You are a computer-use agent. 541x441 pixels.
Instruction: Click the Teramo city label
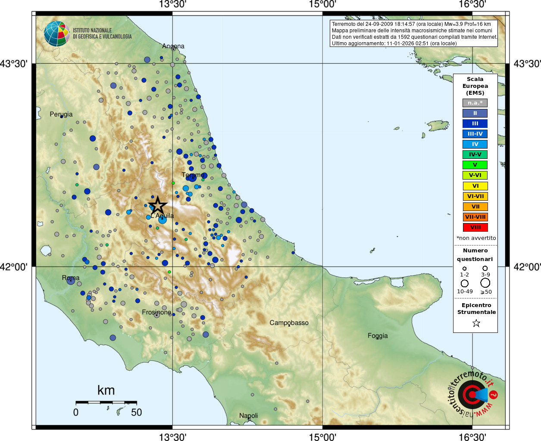click(x=193, y=175)
